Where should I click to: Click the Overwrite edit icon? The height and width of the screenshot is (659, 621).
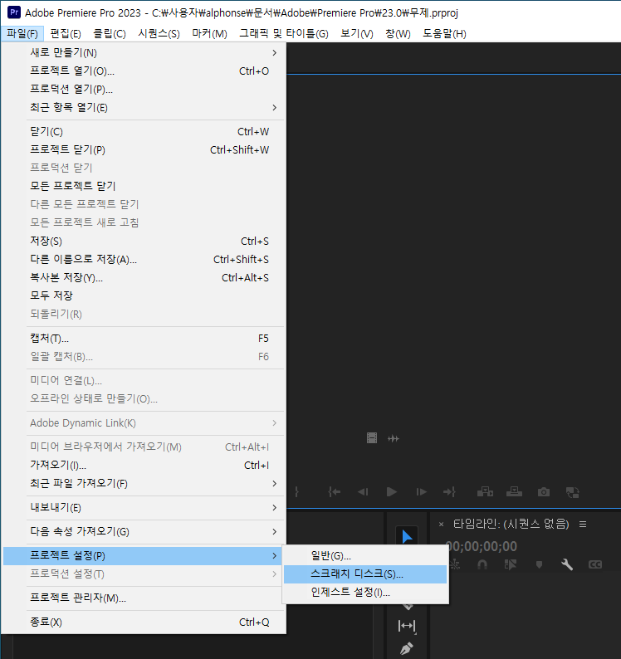[x=514, y=491]
